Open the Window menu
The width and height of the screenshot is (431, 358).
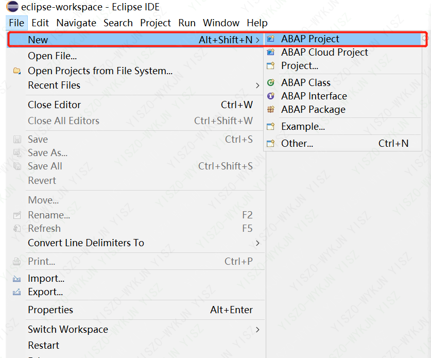[x=221, y=23]
